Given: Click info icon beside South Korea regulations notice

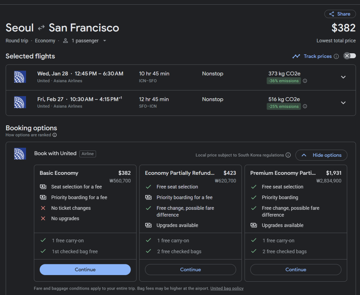Looking at the screenshot, I should point(288,155).
